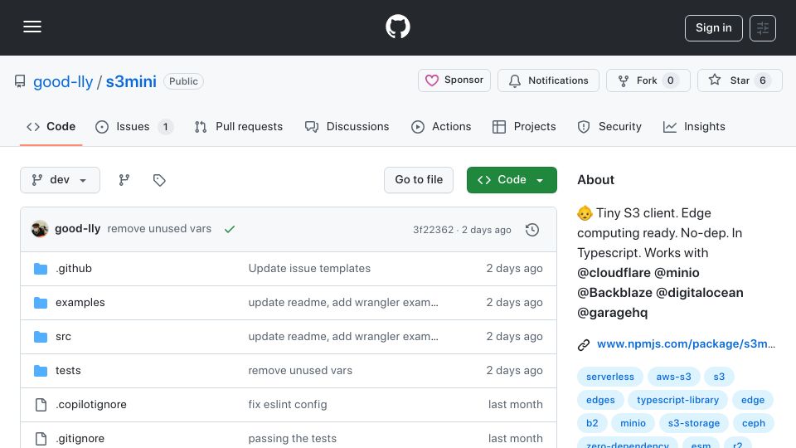
Task: View commit check status green checkmark
Action: [230, 229]
